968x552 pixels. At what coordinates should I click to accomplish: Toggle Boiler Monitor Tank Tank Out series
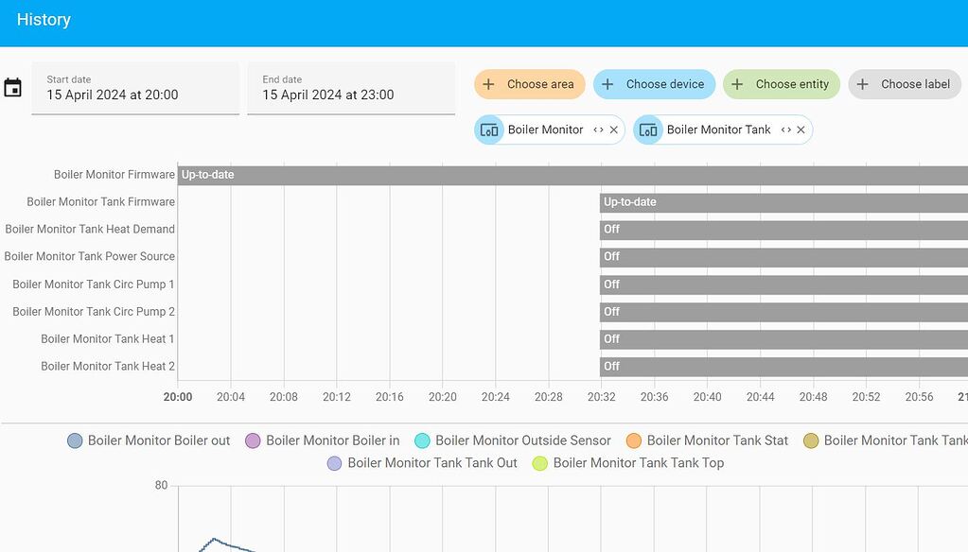click(422, 463)
